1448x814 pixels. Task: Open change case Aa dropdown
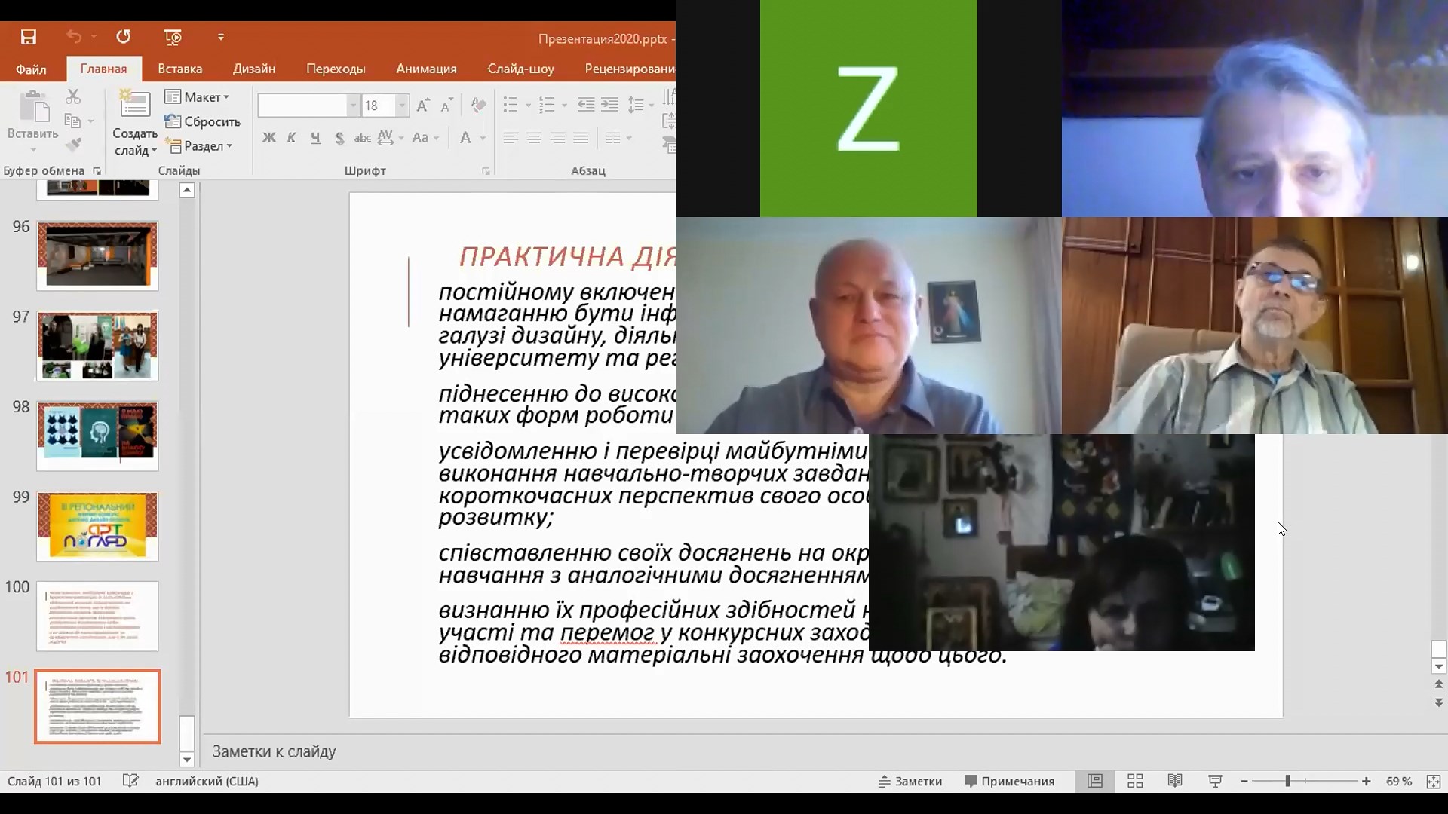click(425, 138)
